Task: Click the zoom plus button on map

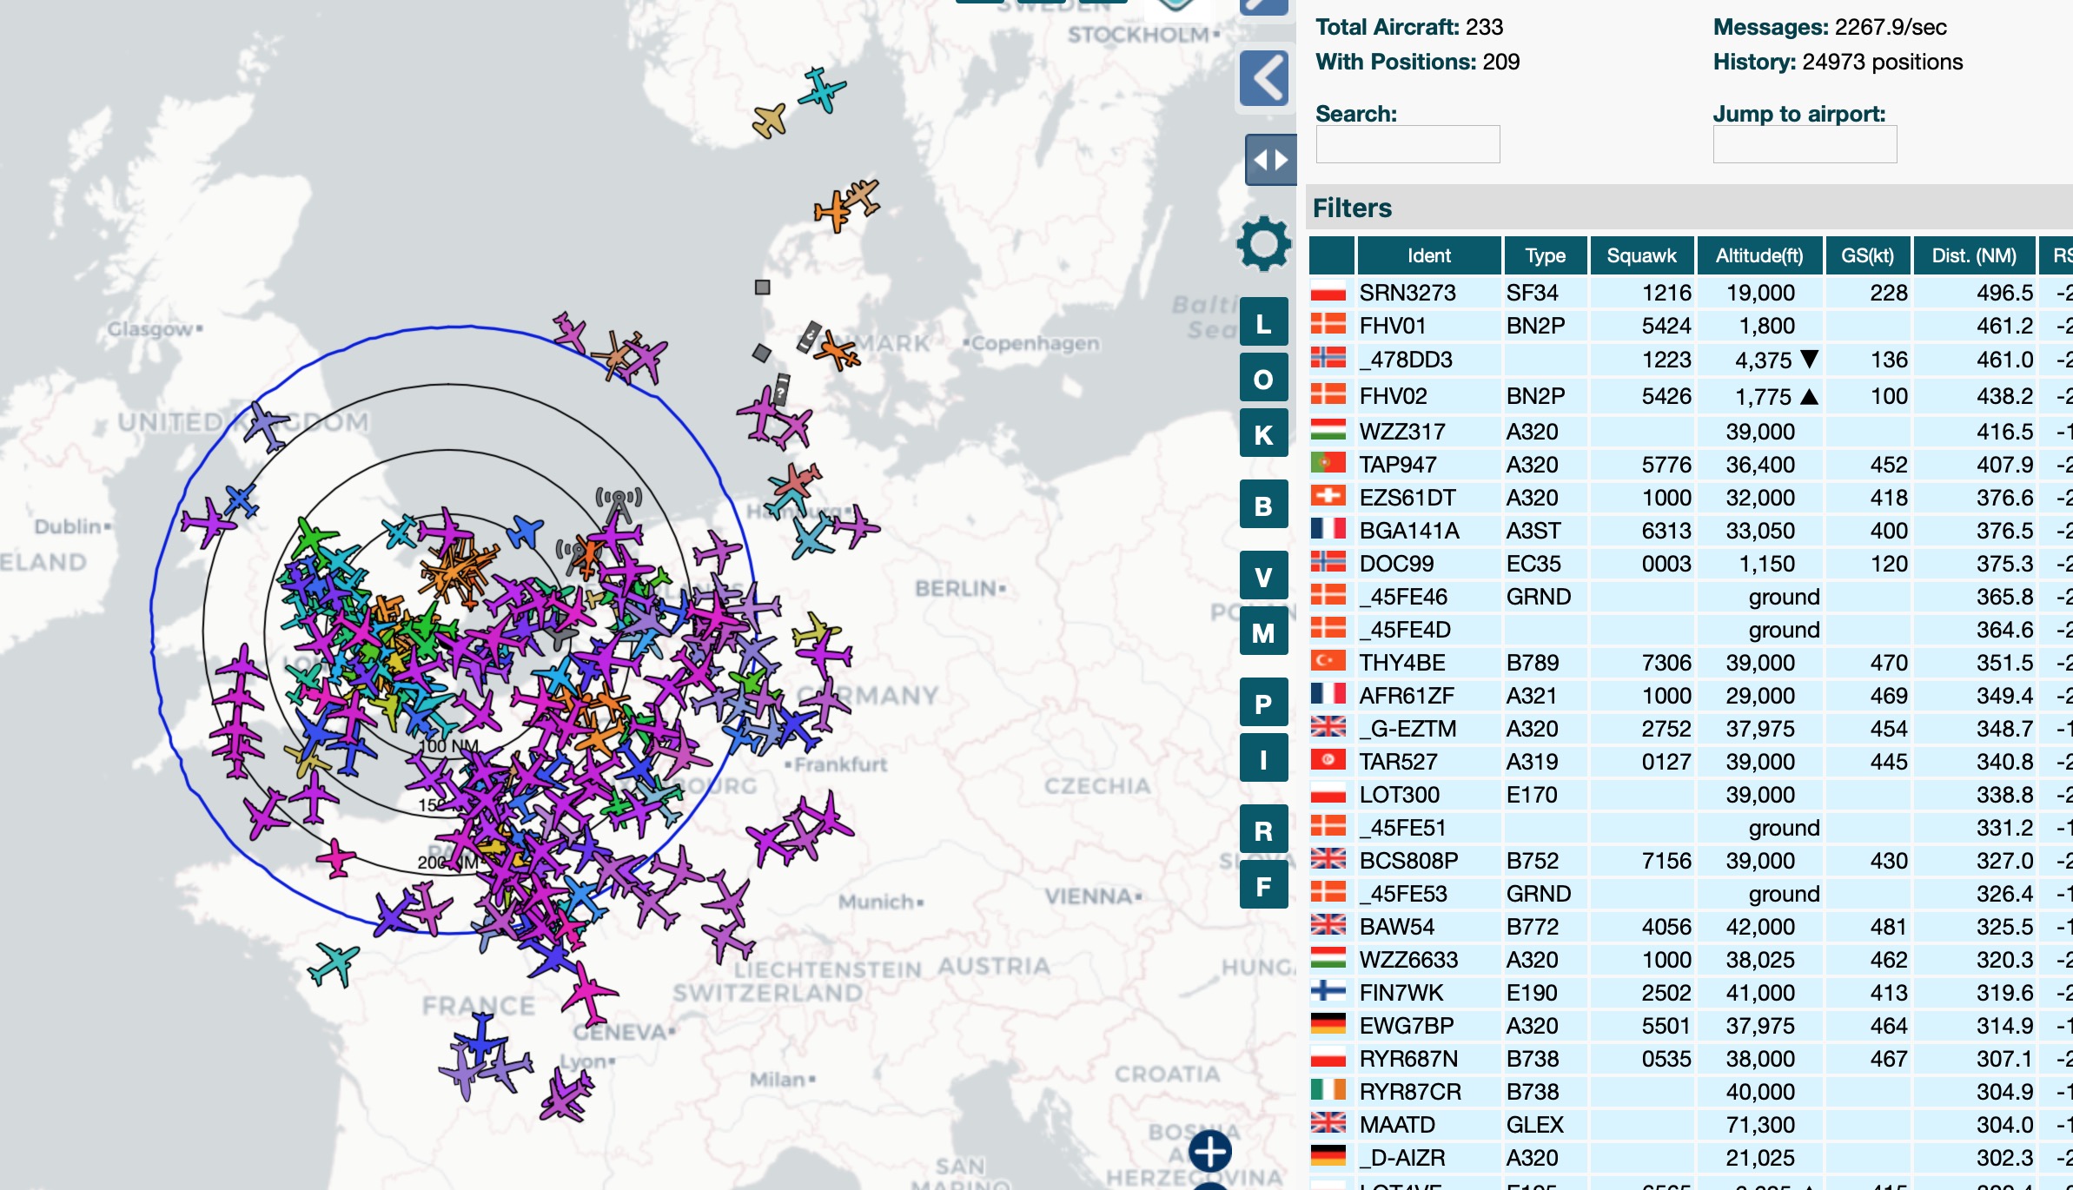Action: [x=1209, y=1152]
